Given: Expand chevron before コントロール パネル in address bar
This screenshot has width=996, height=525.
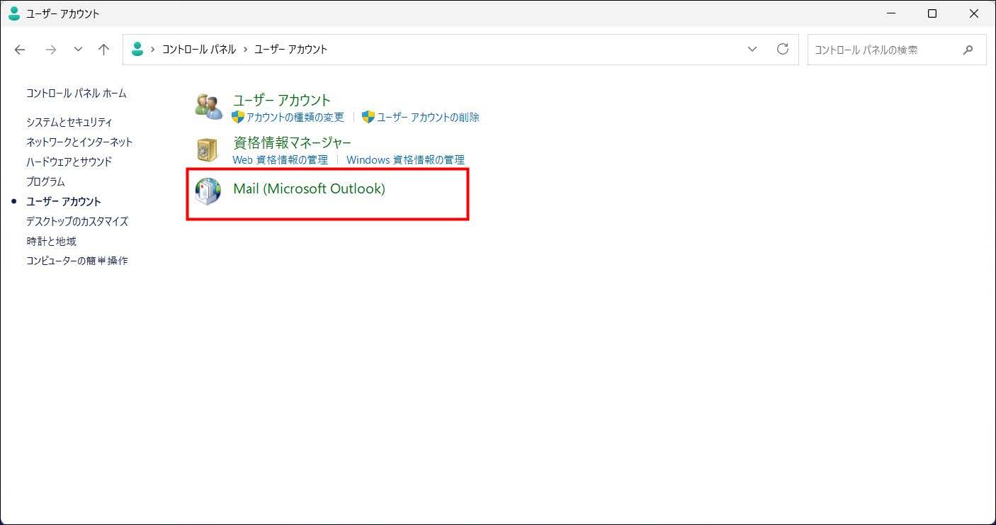Looking at the screenshot, I should [x=153, y=50].
